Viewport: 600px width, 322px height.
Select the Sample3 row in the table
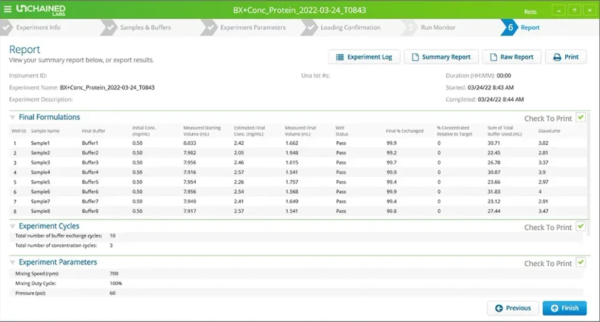40,163
